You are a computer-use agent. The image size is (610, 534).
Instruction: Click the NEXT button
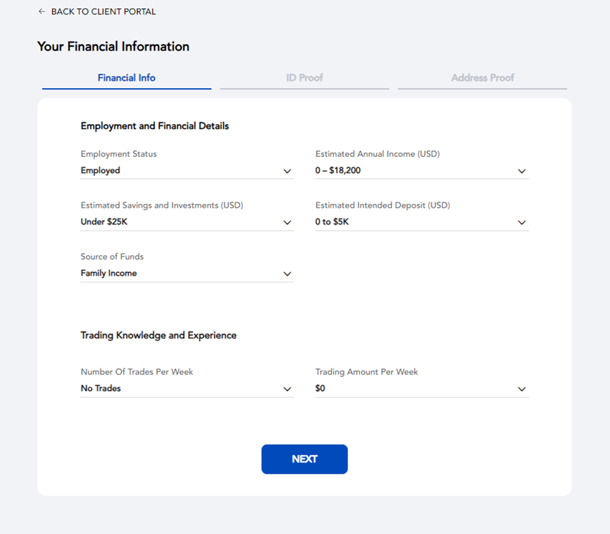coord(304,459)
